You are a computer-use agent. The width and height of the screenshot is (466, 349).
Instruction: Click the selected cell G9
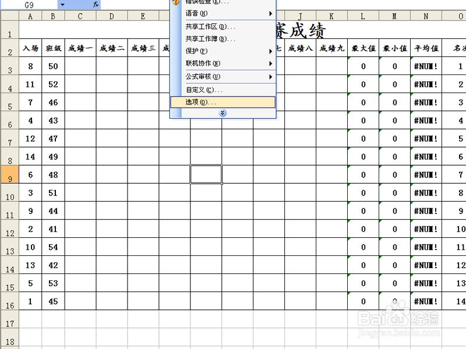point(206,174)
